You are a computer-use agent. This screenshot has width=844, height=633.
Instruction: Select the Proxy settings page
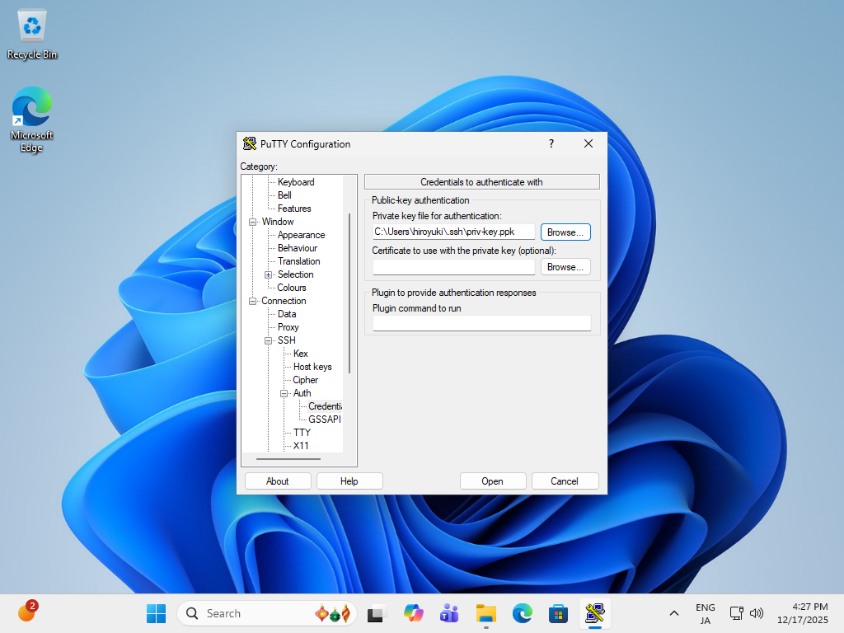pyautogui.click(x=288, y=327)
